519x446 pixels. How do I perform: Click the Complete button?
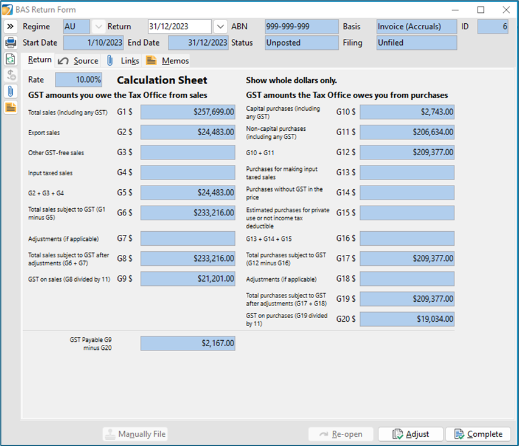(478, 434)
